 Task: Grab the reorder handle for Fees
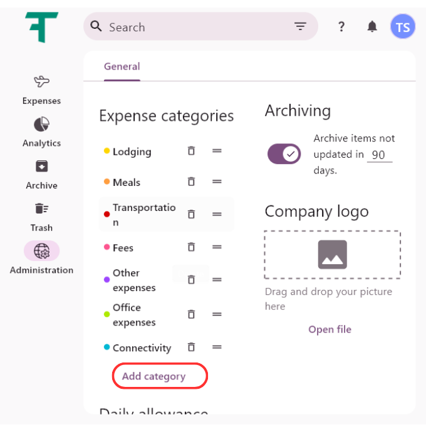tap(217, 247)
